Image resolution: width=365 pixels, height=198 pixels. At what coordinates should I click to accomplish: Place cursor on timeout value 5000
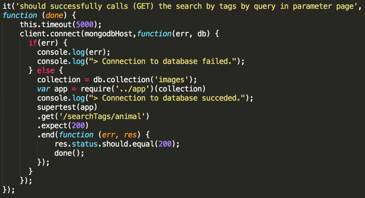pos(85,24)
